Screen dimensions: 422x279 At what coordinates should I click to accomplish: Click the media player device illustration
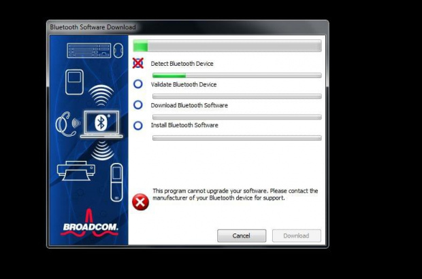point(74,82)
